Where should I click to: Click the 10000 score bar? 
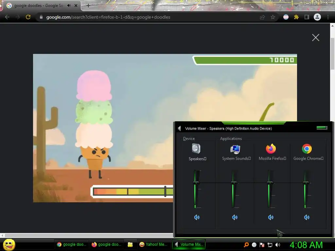[x=245, y=60]
